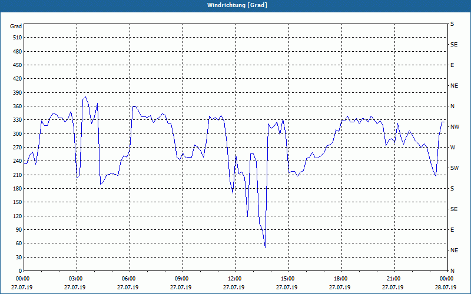Click the 'Windrichtung [Grad]' chart title

tap(237, 5)
